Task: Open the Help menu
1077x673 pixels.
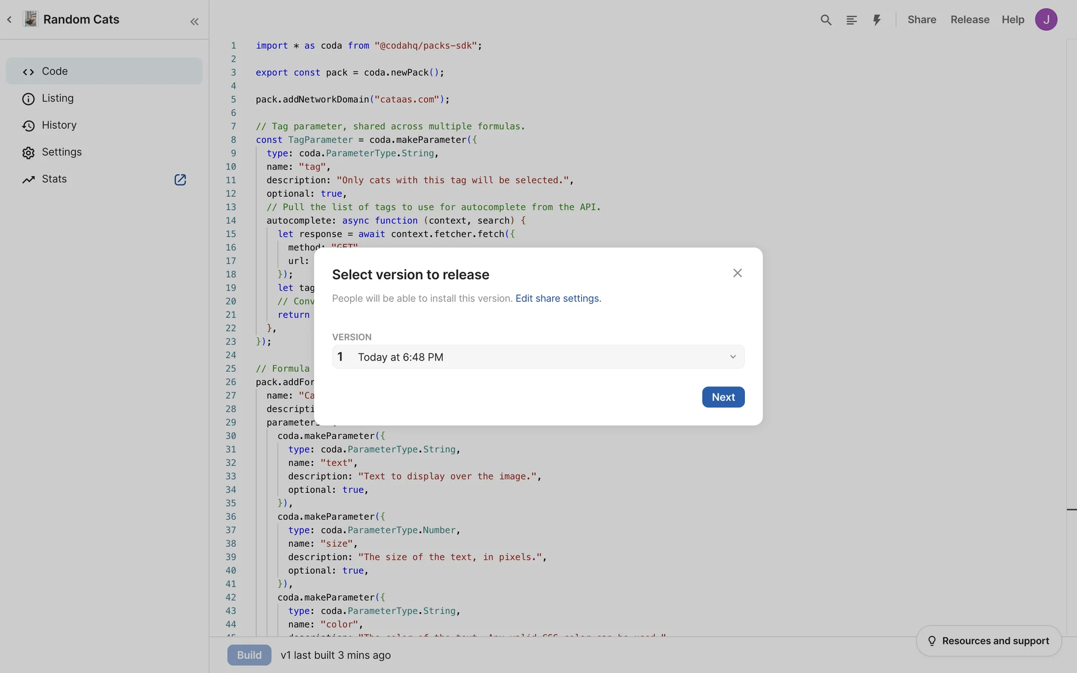Action: pos(1012,20)
